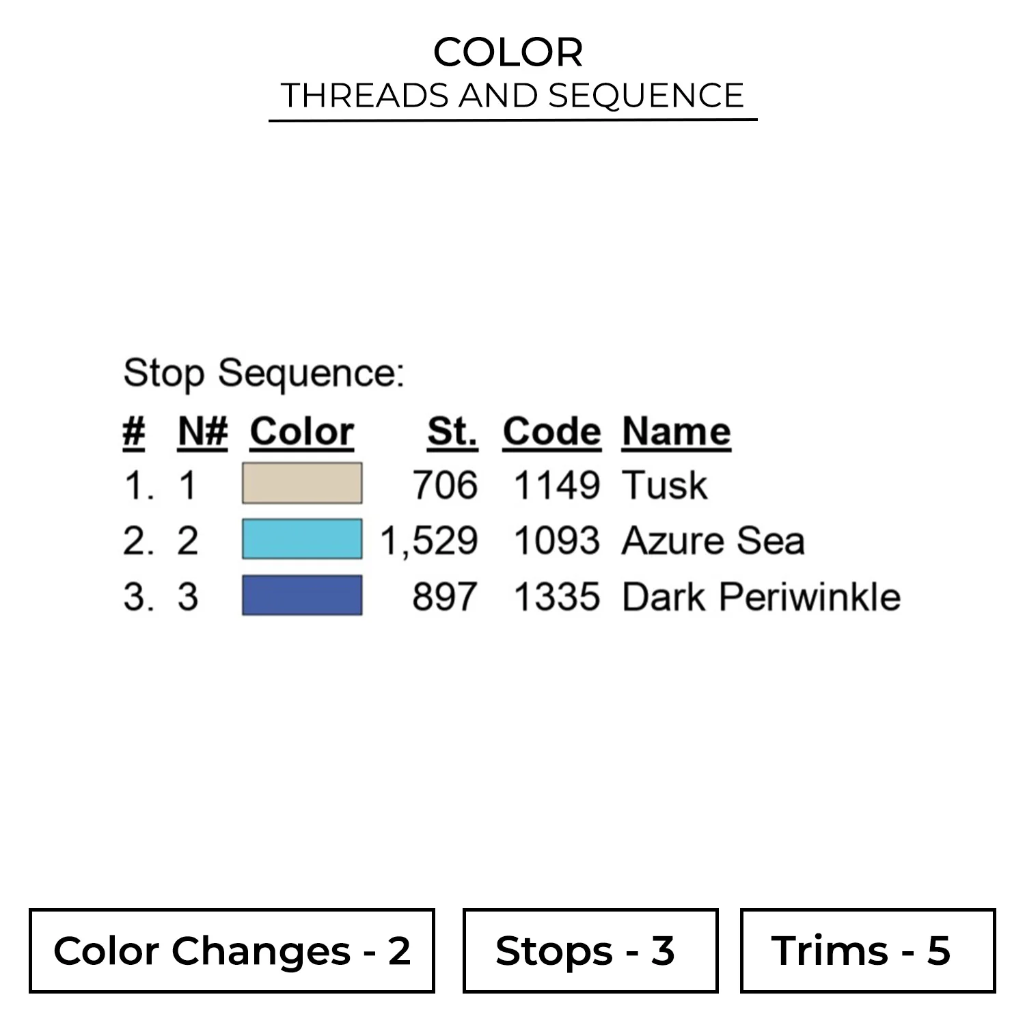Click the Tusk beige color swatch
Viewport: 1025px width, 1025px height.
302,484
